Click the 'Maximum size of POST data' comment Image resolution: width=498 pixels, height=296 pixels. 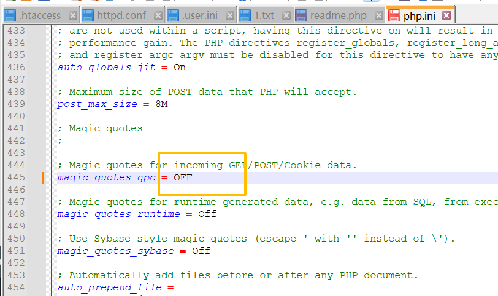pyautogui.click(x=207, y=92)
